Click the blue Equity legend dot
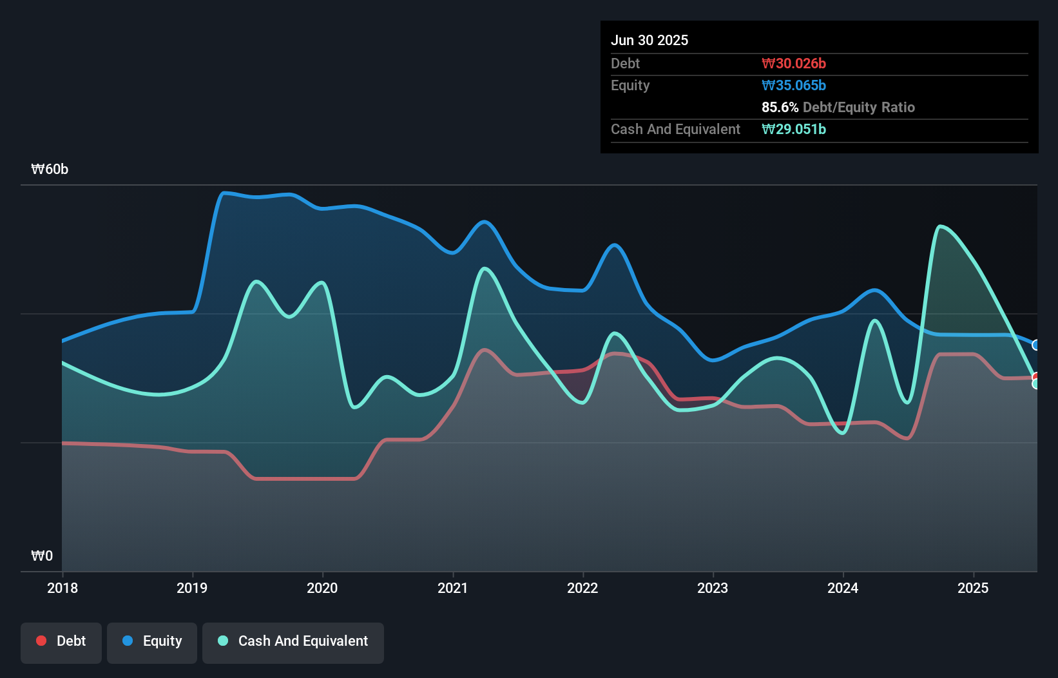Screen dimensions: 1058x678 point(127,641)
